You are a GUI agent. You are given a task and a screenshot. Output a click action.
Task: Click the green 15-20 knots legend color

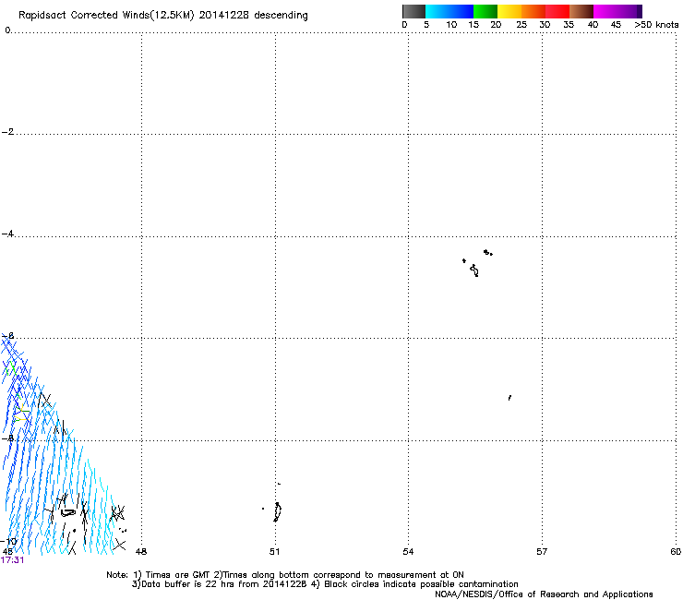(x=485, y=11)
